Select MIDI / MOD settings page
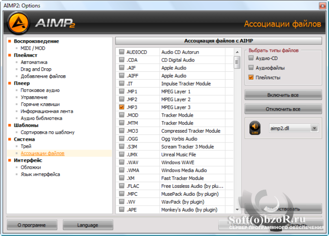This screenshot has width=329, height=236. 33,48
